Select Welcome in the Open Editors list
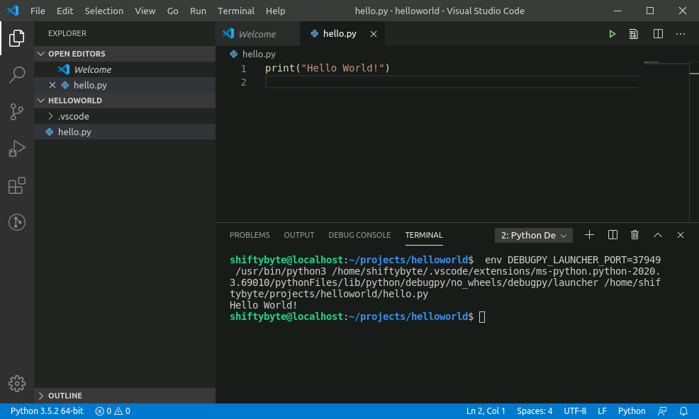The image size is (699, 419). tap(125, 69)
